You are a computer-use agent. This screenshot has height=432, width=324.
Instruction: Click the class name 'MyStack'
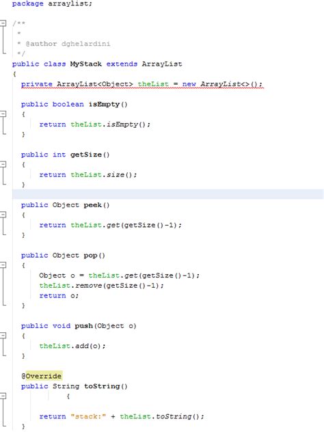tap(85, 64)
